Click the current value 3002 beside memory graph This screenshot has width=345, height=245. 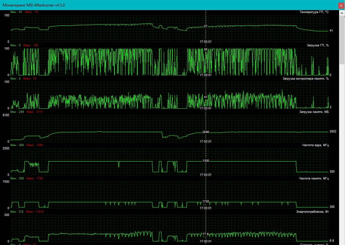pos(333,131)
